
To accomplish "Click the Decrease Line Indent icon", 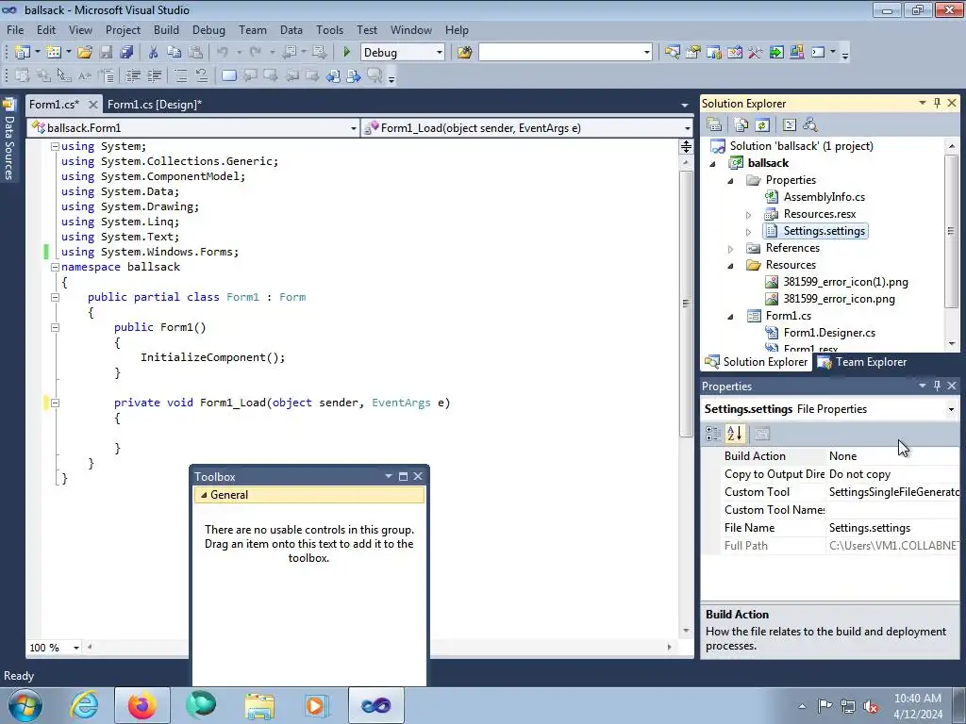I will pyautogui.click(x=133, y=75).
